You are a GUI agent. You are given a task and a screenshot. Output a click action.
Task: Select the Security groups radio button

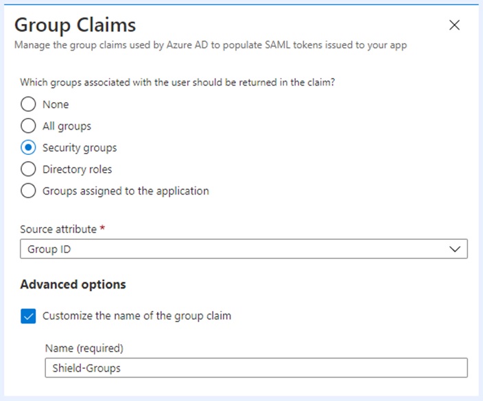28,147
